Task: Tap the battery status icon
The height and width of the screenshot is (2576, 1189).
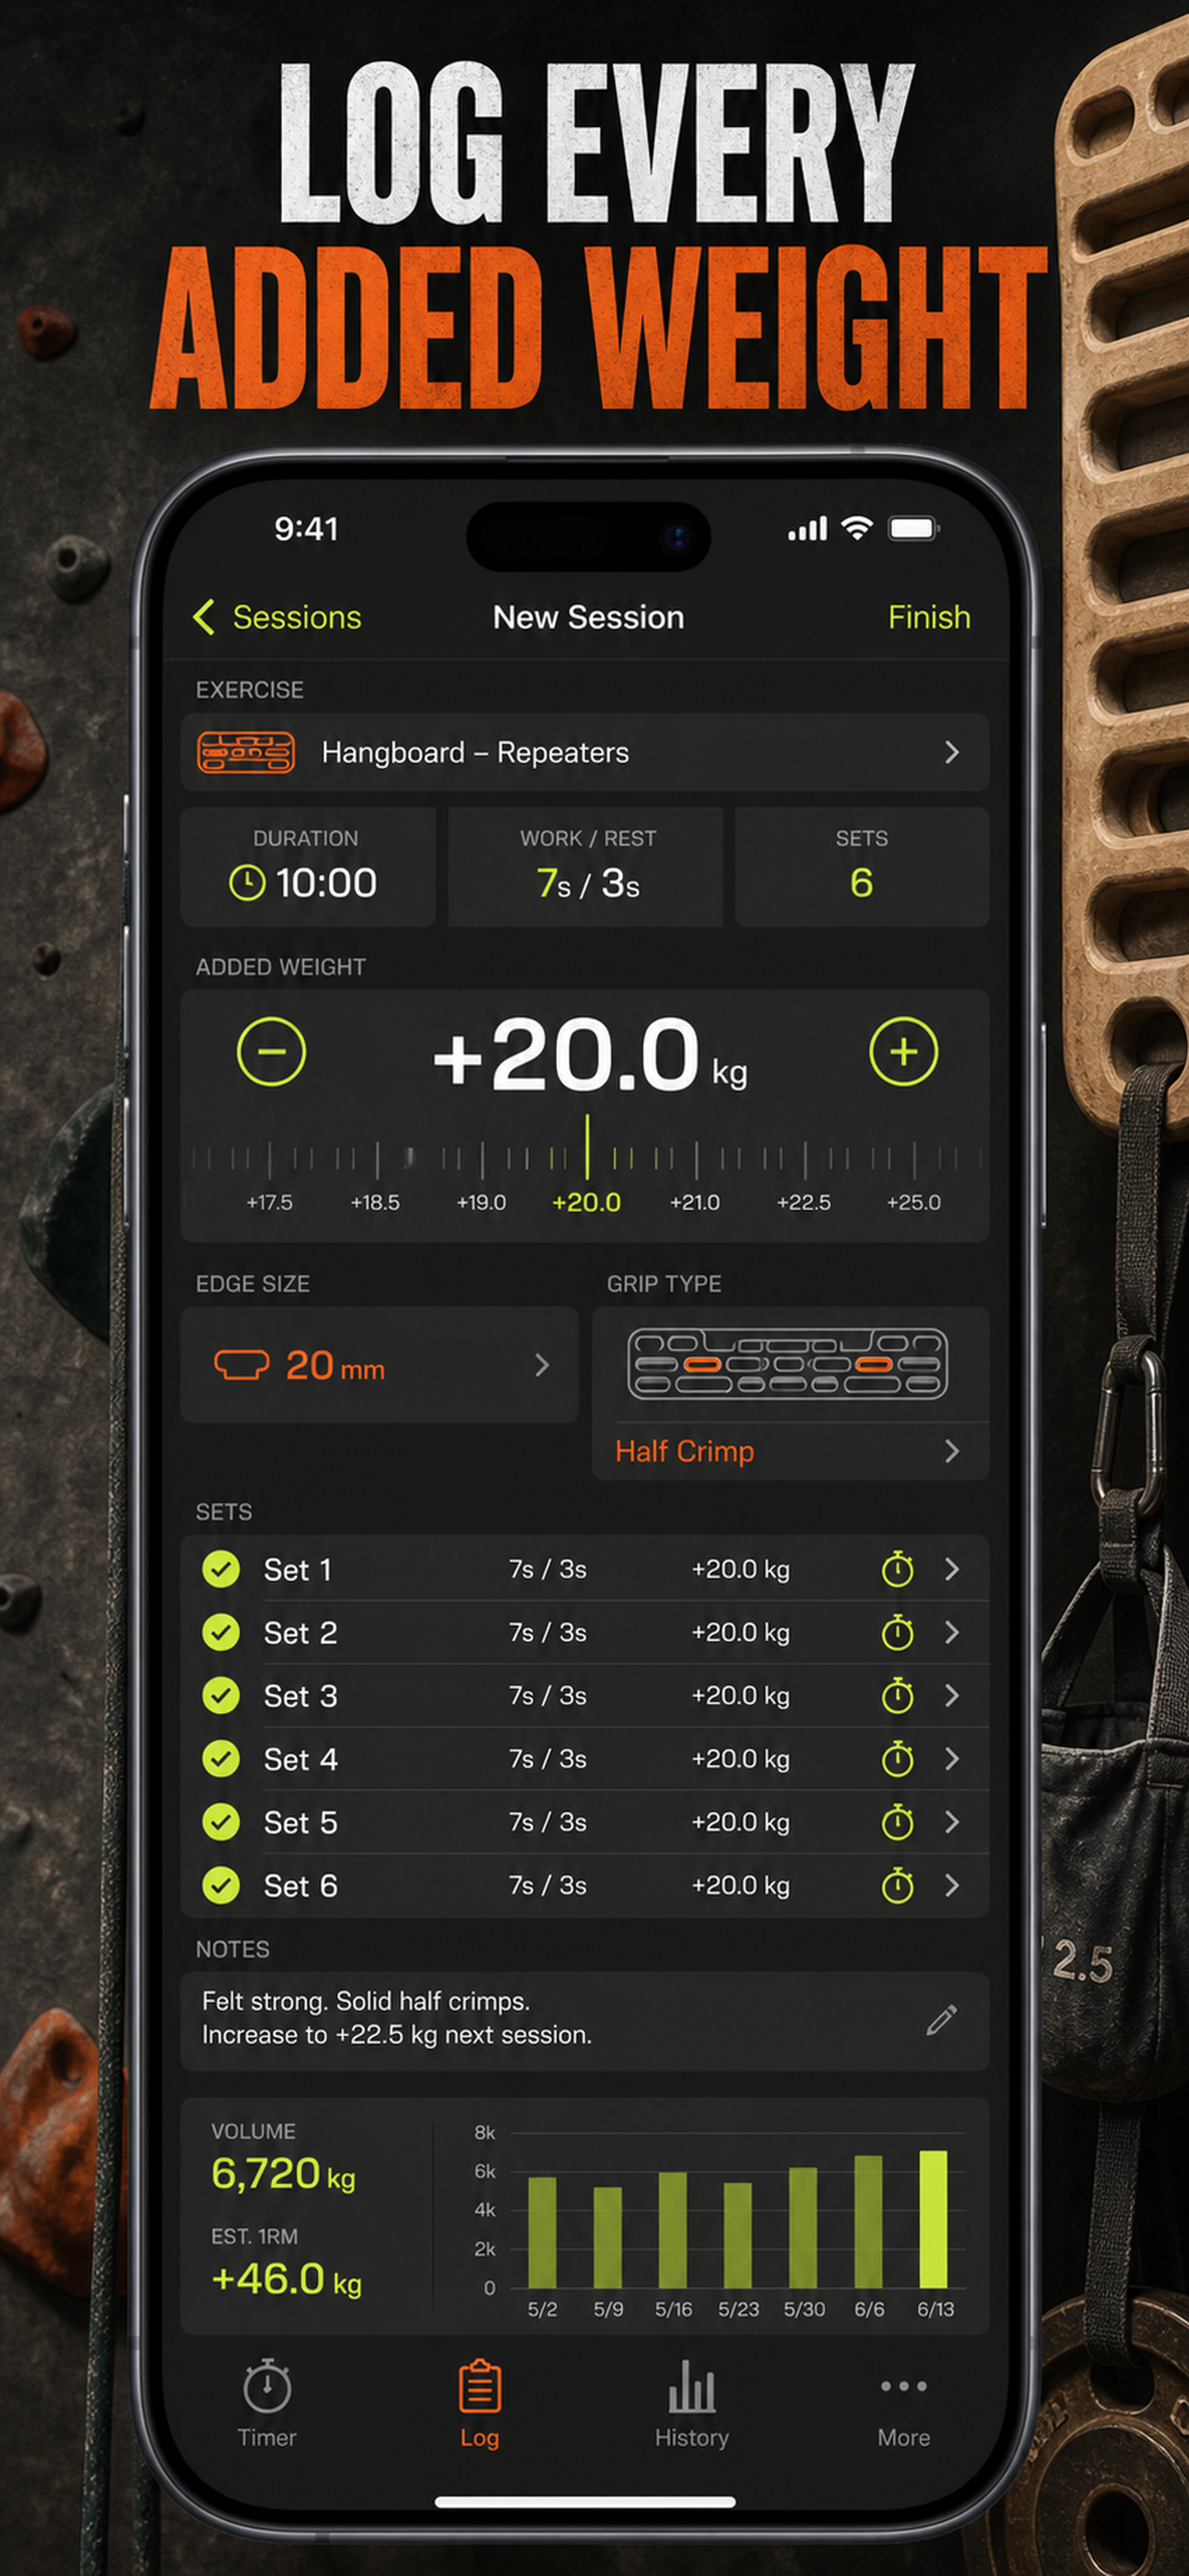Action: [912, 528]
